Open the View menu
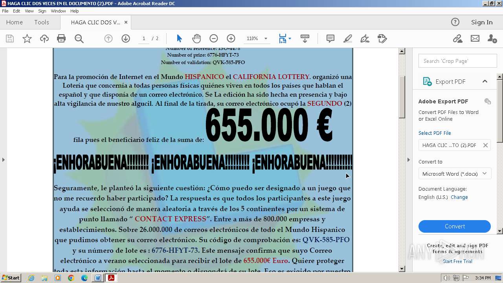Image resolution: width=503 pixels, height=283 pixels. pos(29,11)
